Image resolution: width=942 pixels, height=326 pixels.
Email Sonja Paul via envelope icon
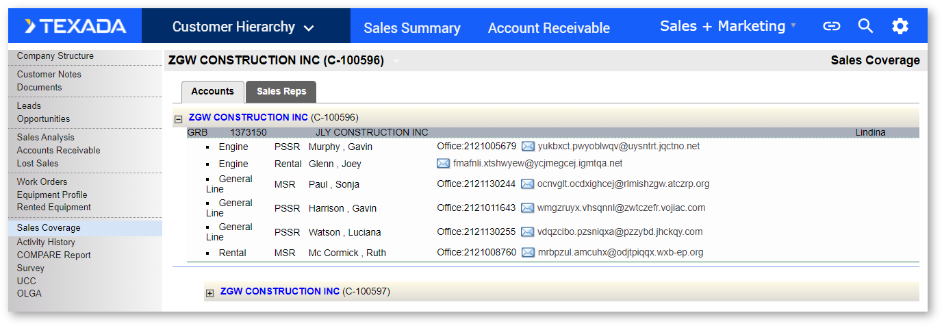527,184
